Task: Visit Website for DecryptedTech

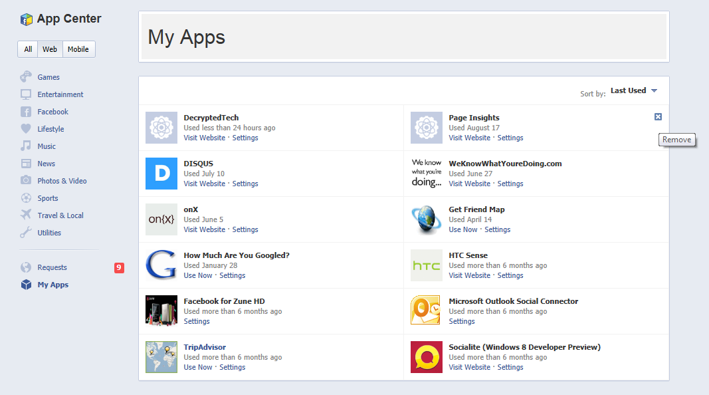Action: pyautogui.click(x=205, y=138)
